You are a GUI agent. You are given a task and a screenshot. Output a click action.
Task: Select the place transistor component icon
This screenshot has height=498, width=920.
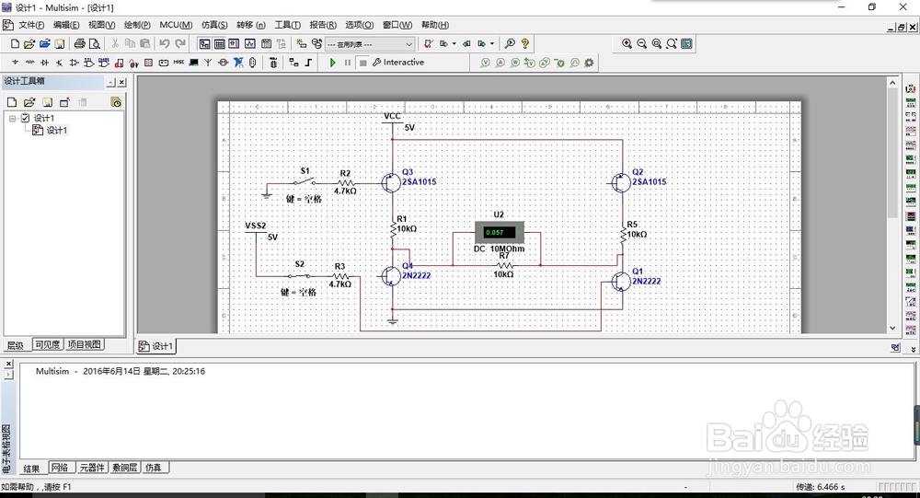pyautogui.click(x=59, y=63)
